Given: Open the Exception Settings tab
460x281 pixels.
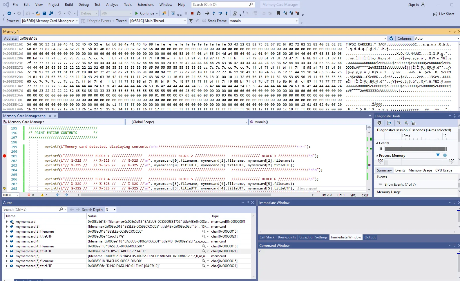Looking at the screenshot, I should click(x=313, y=237).
